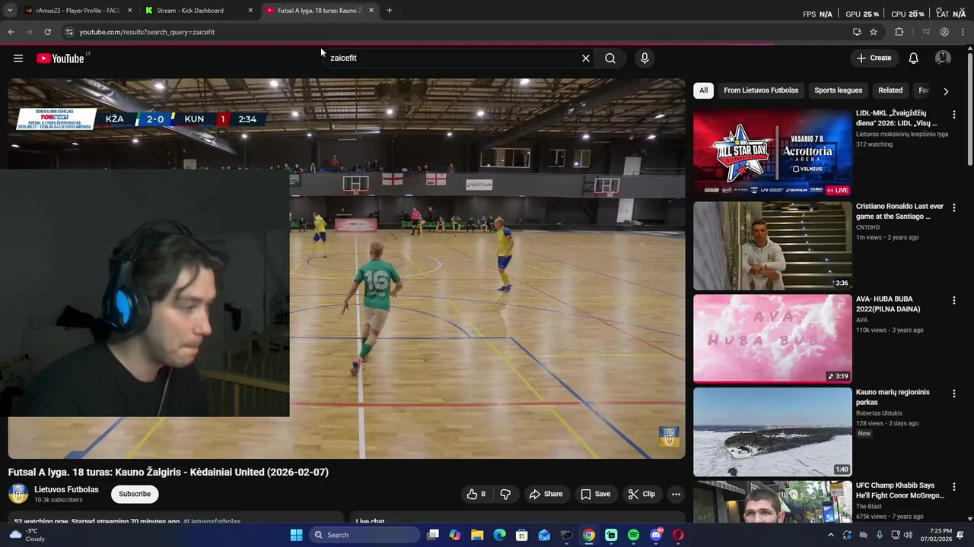
Task: Switch to the Stream - Kick Dashboard tab
Action: point(198,11)
